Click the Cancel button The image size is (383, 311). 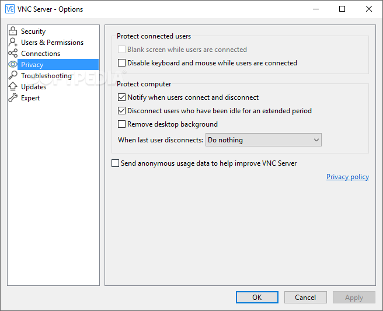click(305, 298)
